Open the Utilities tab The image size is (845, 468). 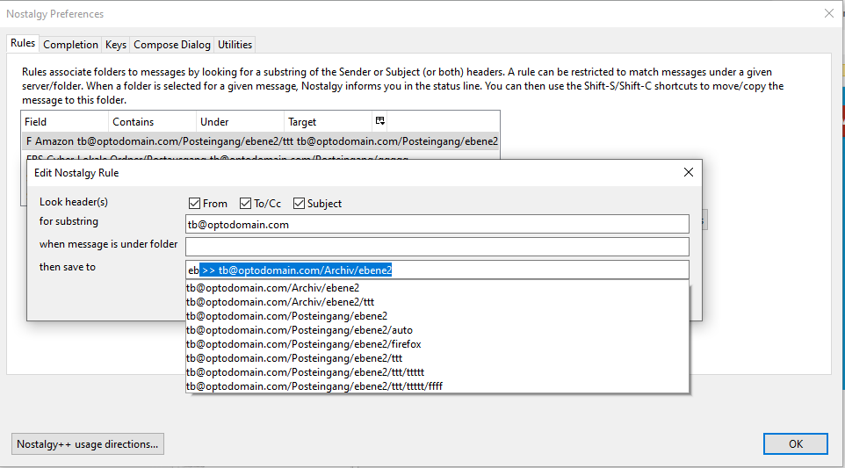(235, 45)
